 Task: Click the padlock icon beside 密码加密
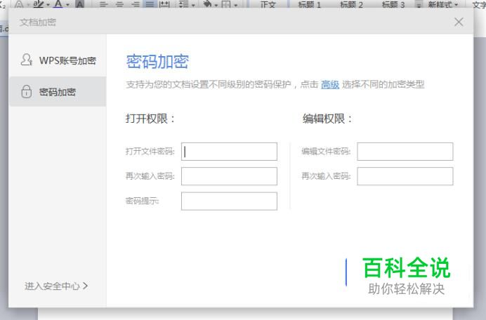point(27,92)
